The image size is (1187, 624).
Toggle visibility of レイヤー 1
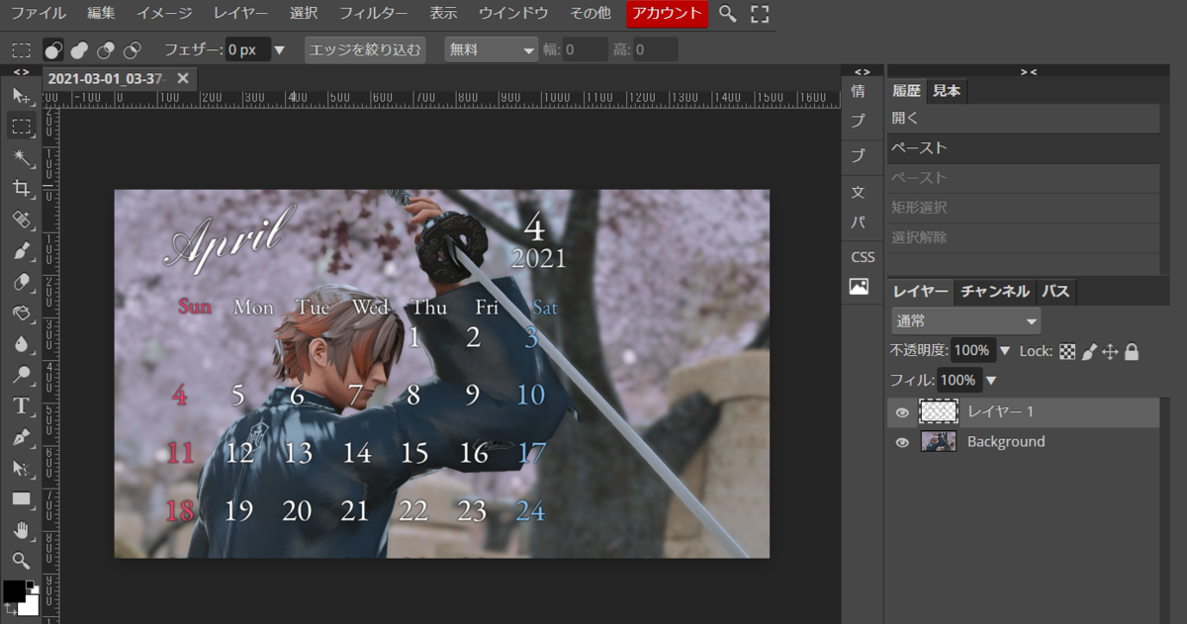(901, 412)
